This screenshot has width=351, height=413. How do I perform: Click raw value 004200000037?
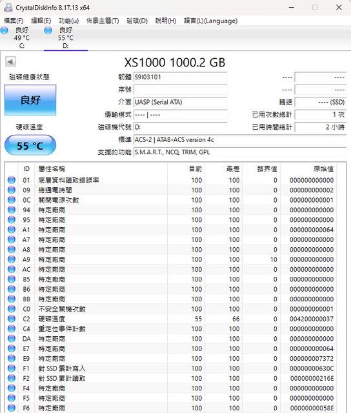(312, 319)
